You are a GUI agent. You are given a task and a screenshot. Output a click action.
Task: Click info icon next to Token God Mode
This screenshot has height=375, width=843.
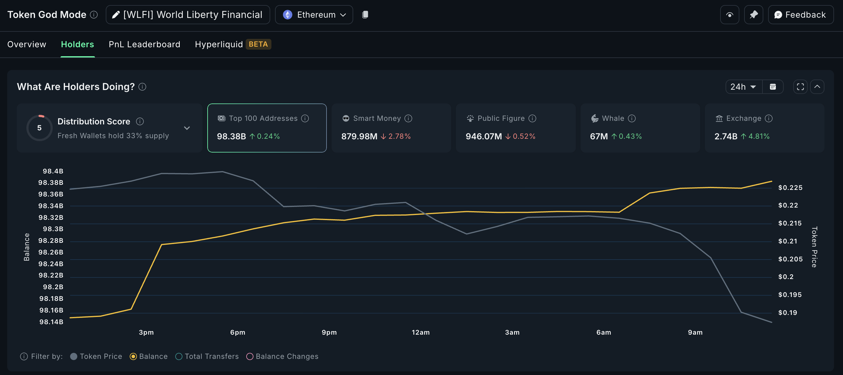coord(94,15)
